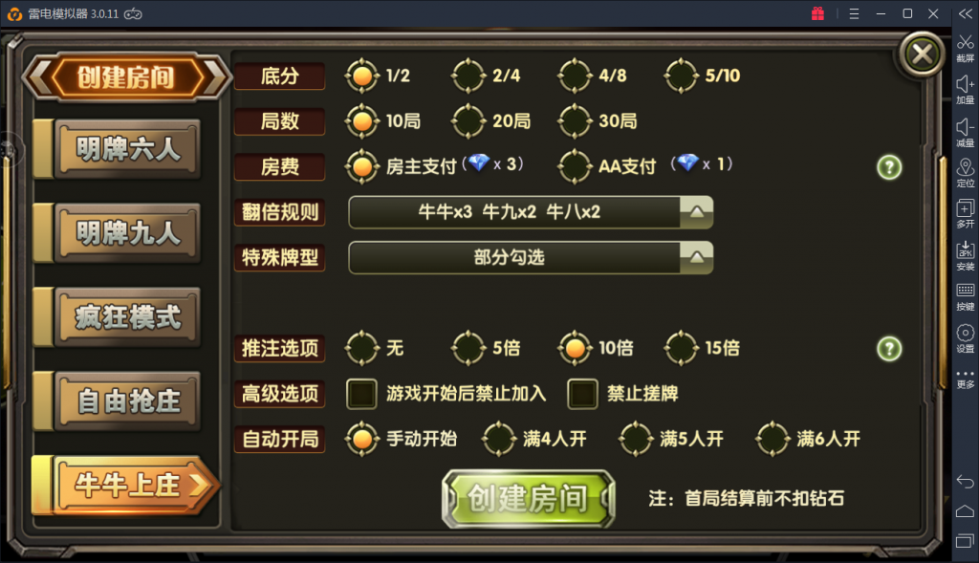The height and width of the screenshot is (563, 979).
Task: Click the green 创建房间 button
Action: click(528, 499)
